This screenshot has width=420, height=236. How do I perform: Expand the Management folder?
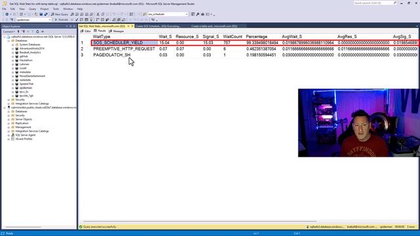(x=9, y=127)
